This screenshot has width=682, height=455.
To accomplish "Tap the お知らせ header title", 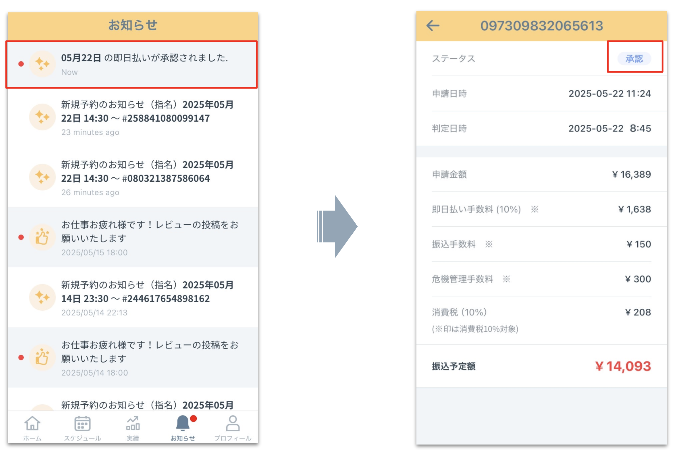I will (133, 25).
